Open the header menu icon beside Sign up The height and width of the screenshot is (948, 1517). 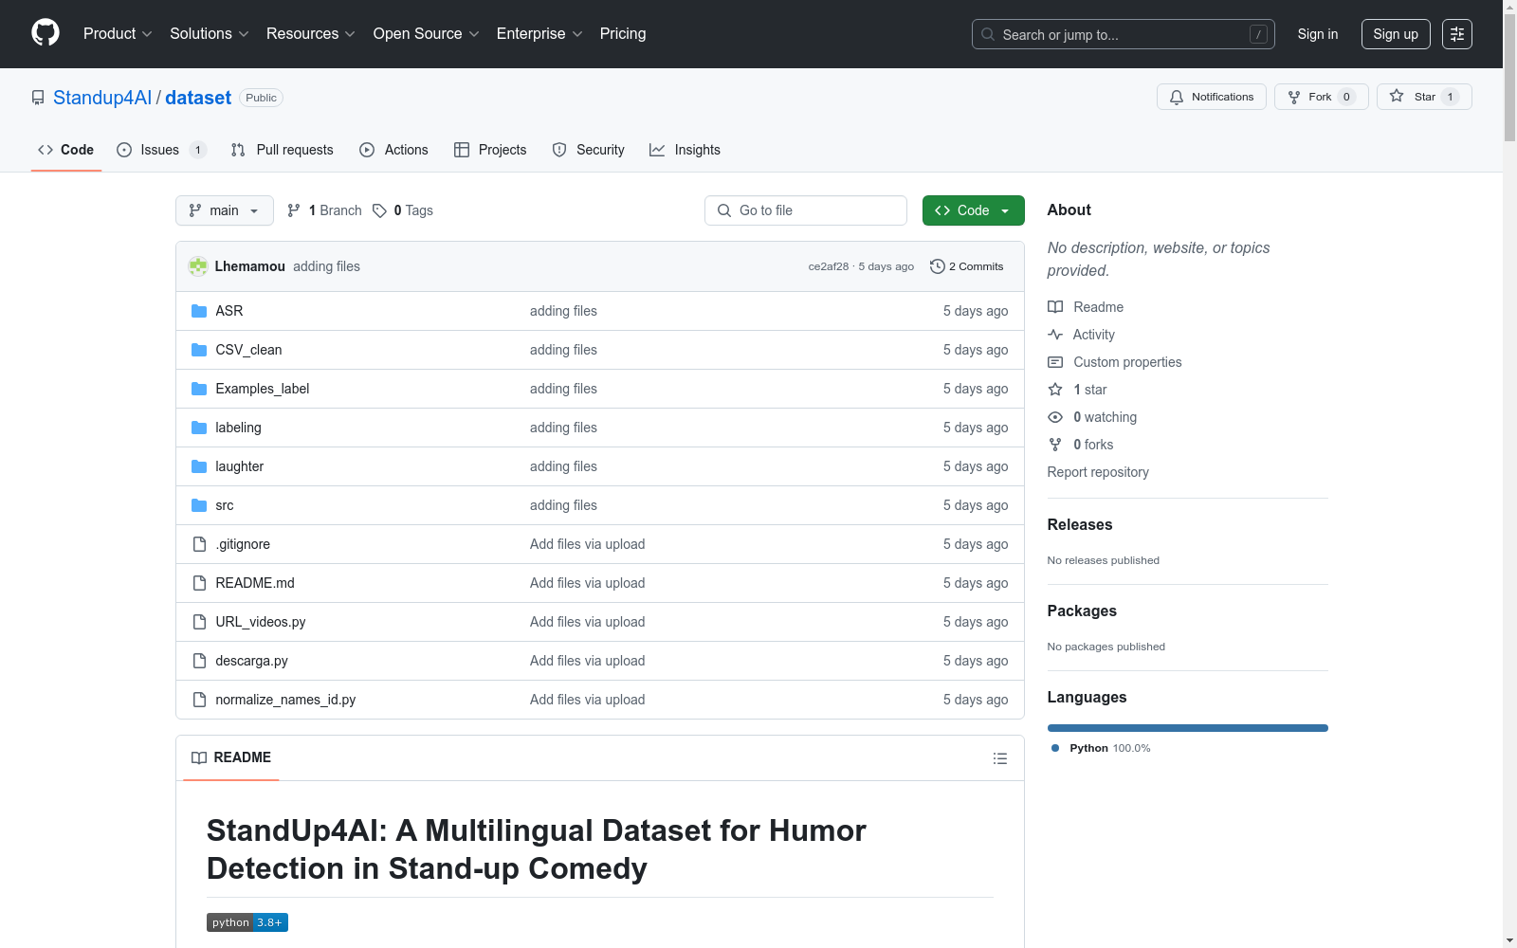point(1457,34)
